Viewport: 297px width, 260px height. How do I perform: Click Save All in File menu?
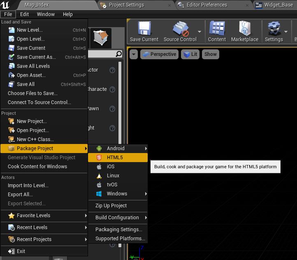pyautogui.click(x=44, y=84)
